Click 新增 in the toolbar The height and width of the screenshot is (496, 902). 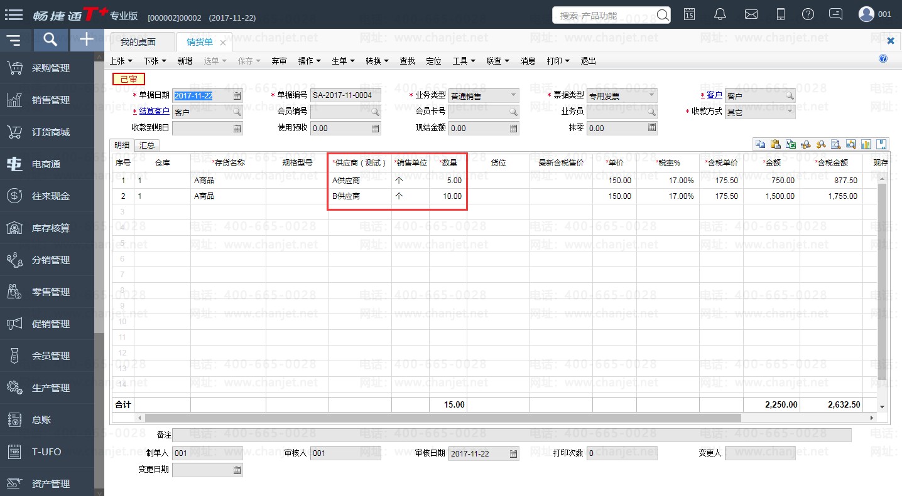coord(185,61)
